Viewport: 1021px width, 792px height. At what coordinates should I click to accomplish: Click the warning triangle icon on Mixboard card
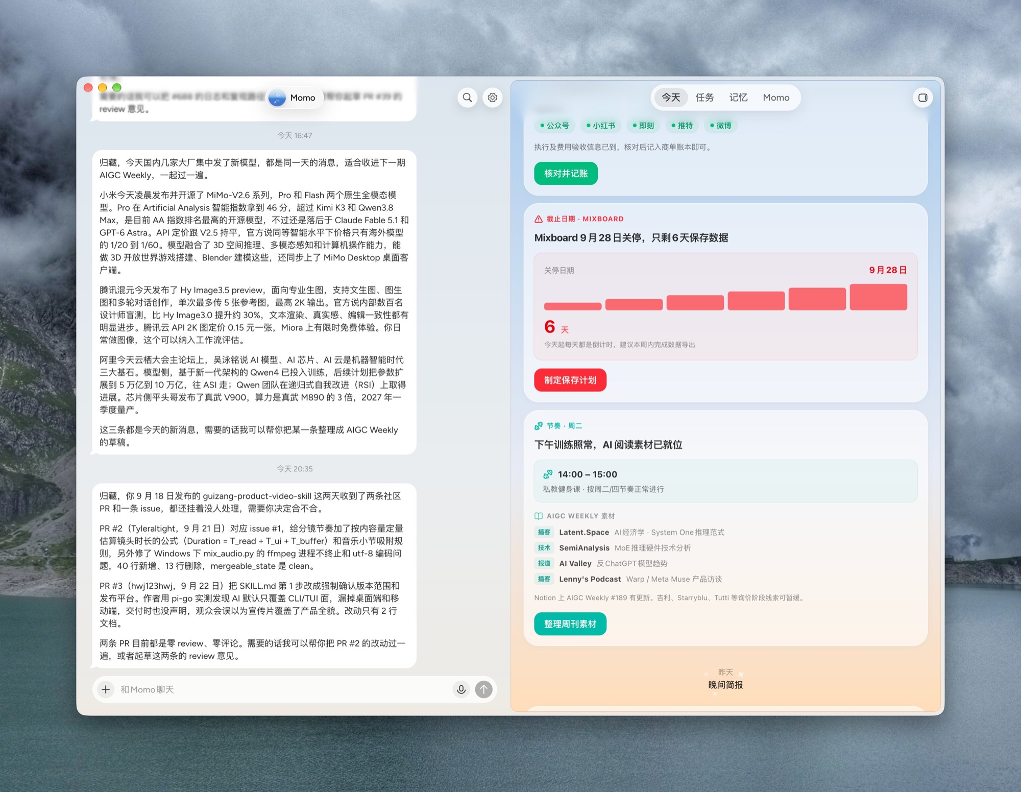tap(539, 219)
